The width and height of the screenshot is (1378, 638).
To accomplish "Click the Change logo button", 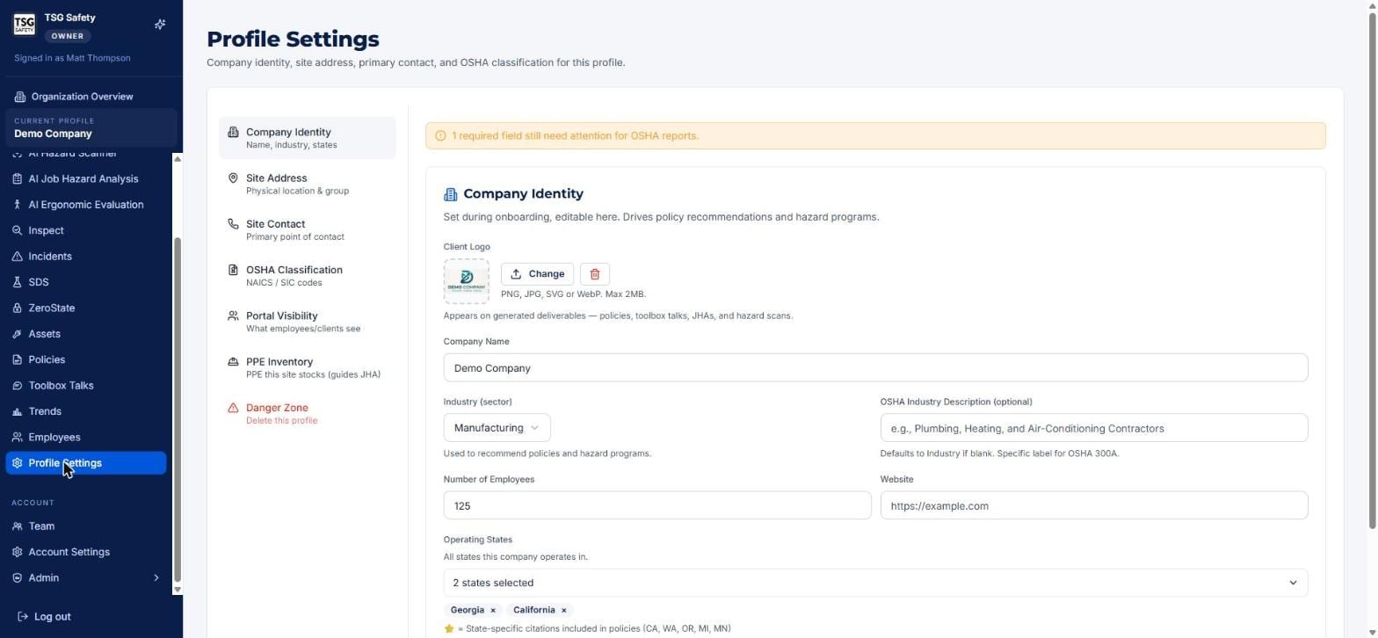I will click(x=537, y=274).
